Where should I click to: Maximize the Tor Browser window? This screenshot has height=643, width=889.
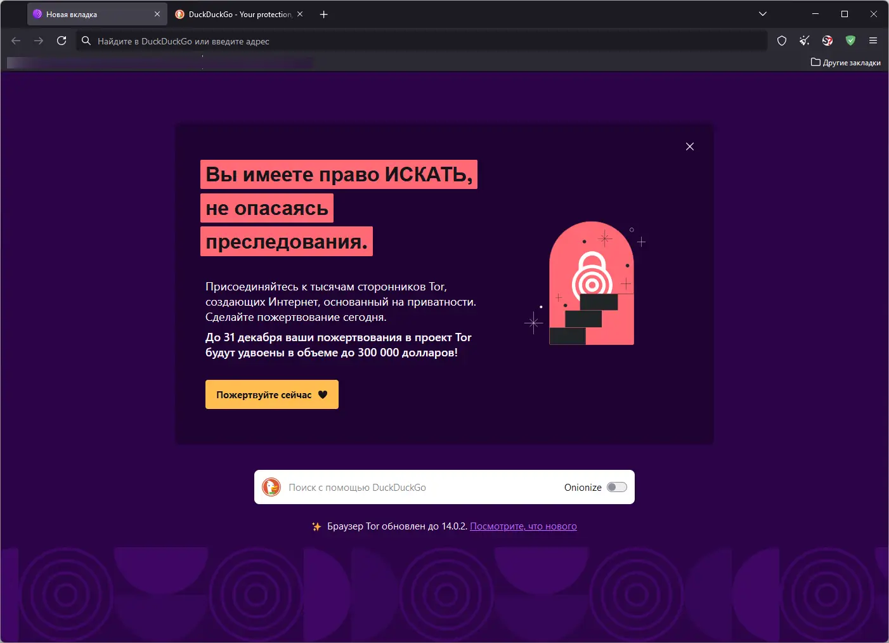pos(845,14)
